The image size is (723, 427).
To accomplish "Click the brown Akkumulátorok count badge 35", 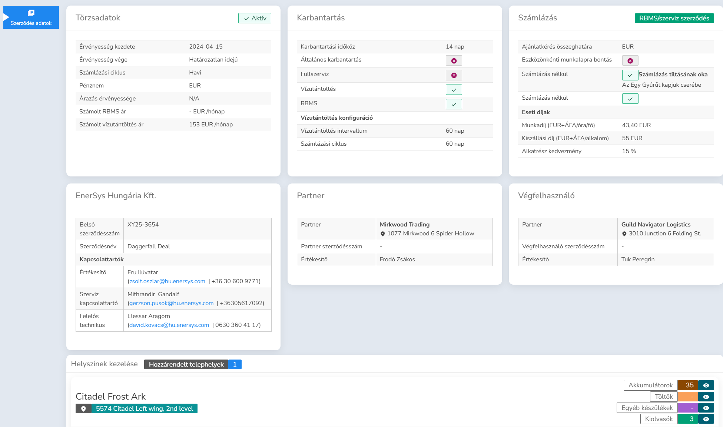I will click(689, 385).
